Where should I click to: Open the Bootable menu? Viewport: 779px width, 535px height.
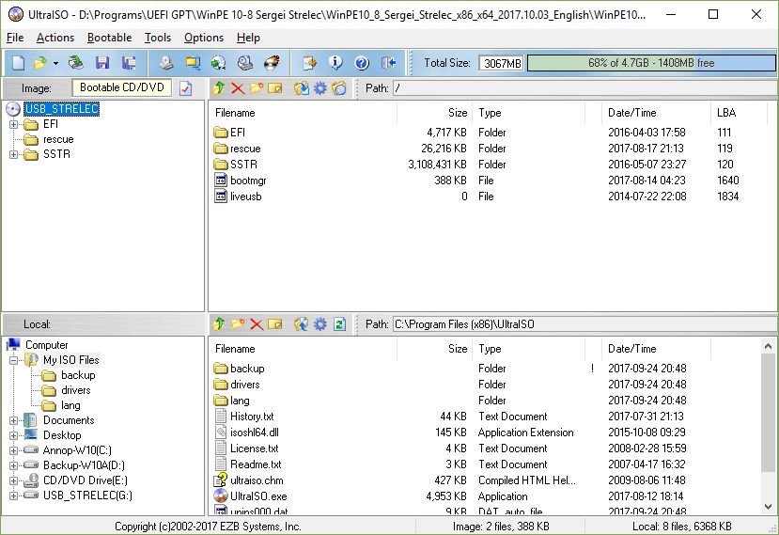[109, 38]
